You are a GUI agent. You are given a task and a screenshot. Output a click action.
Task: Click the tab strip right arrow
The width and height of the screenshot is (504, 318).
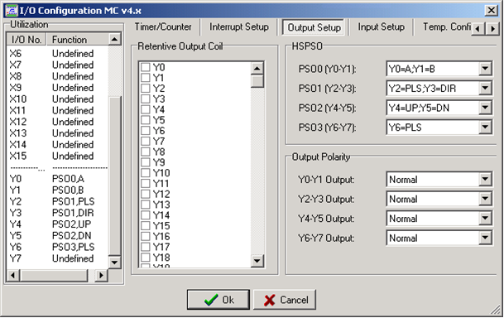pyautogui.click(x=493, y=29)
